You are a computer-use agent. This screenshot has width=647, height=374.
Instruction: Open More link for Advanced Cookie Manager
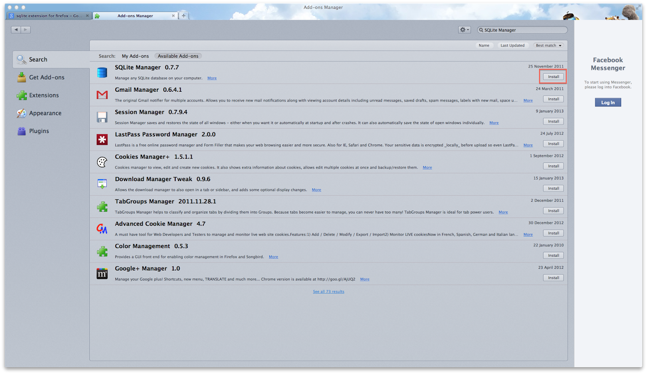point(528,235)
